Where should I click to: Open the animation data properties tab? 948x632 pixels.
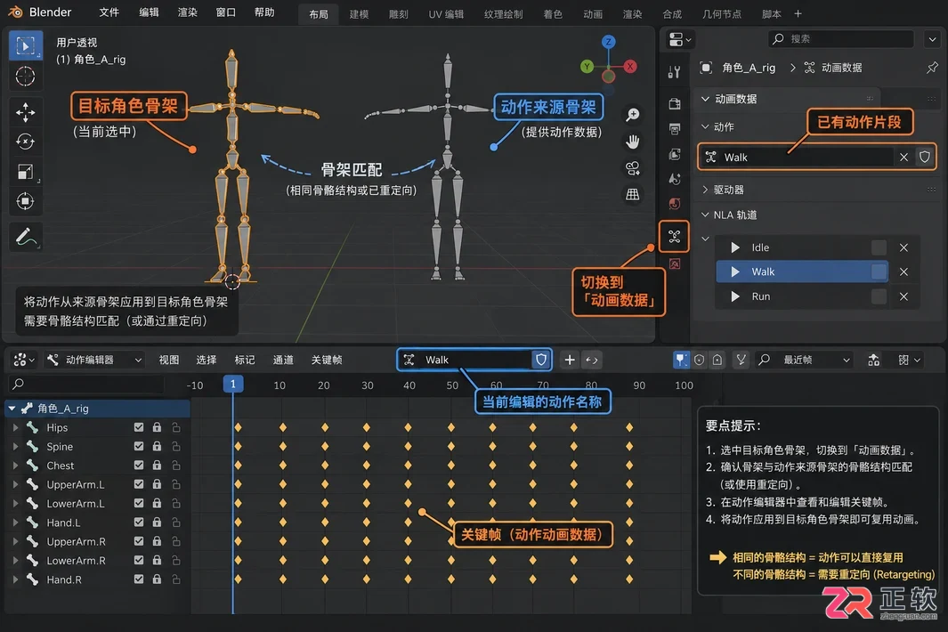tap(674, 237)
